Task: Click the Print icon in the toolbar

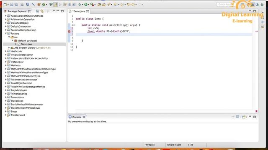Action: coord(22,5)
